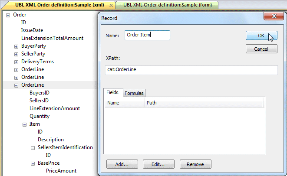Confirm the record with OK
Screen dimensions: 287x176
261,36
